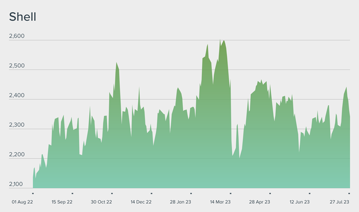359x212 pixels.
Task: Click the November 2022 peak above 2,500
Action: (x=116, y=64)
